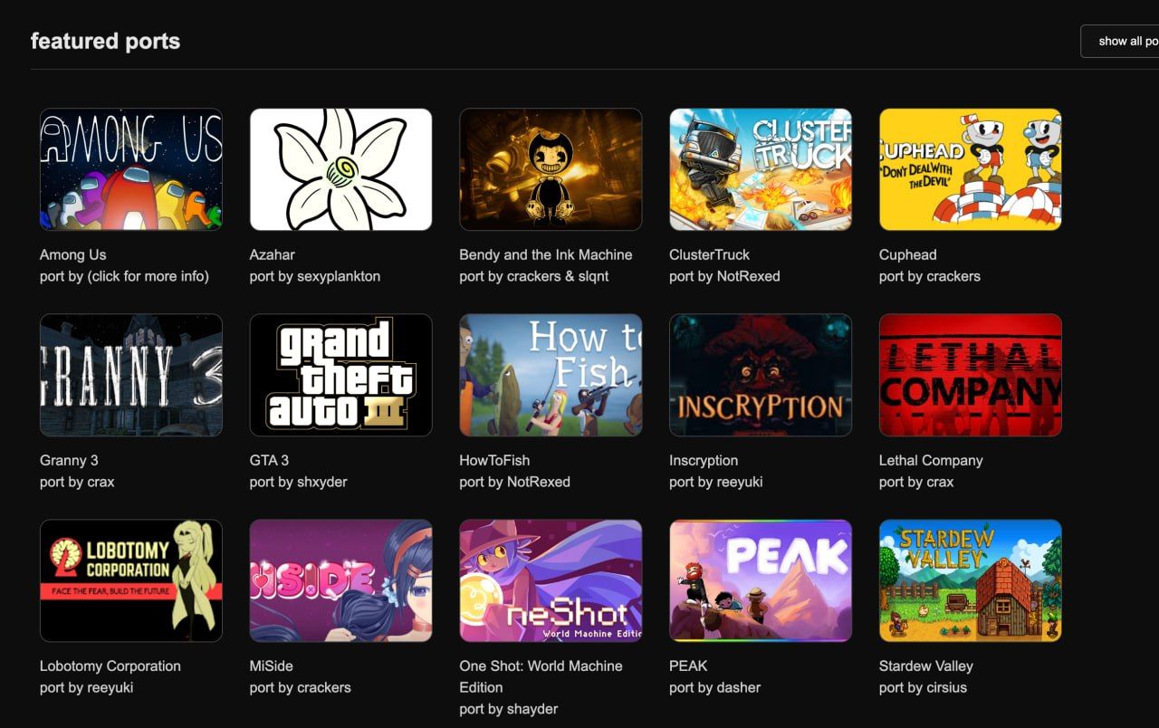Click the 'port by shayder' text
The height and width of the screenshot is (728, 1159).
click(509, 709)
